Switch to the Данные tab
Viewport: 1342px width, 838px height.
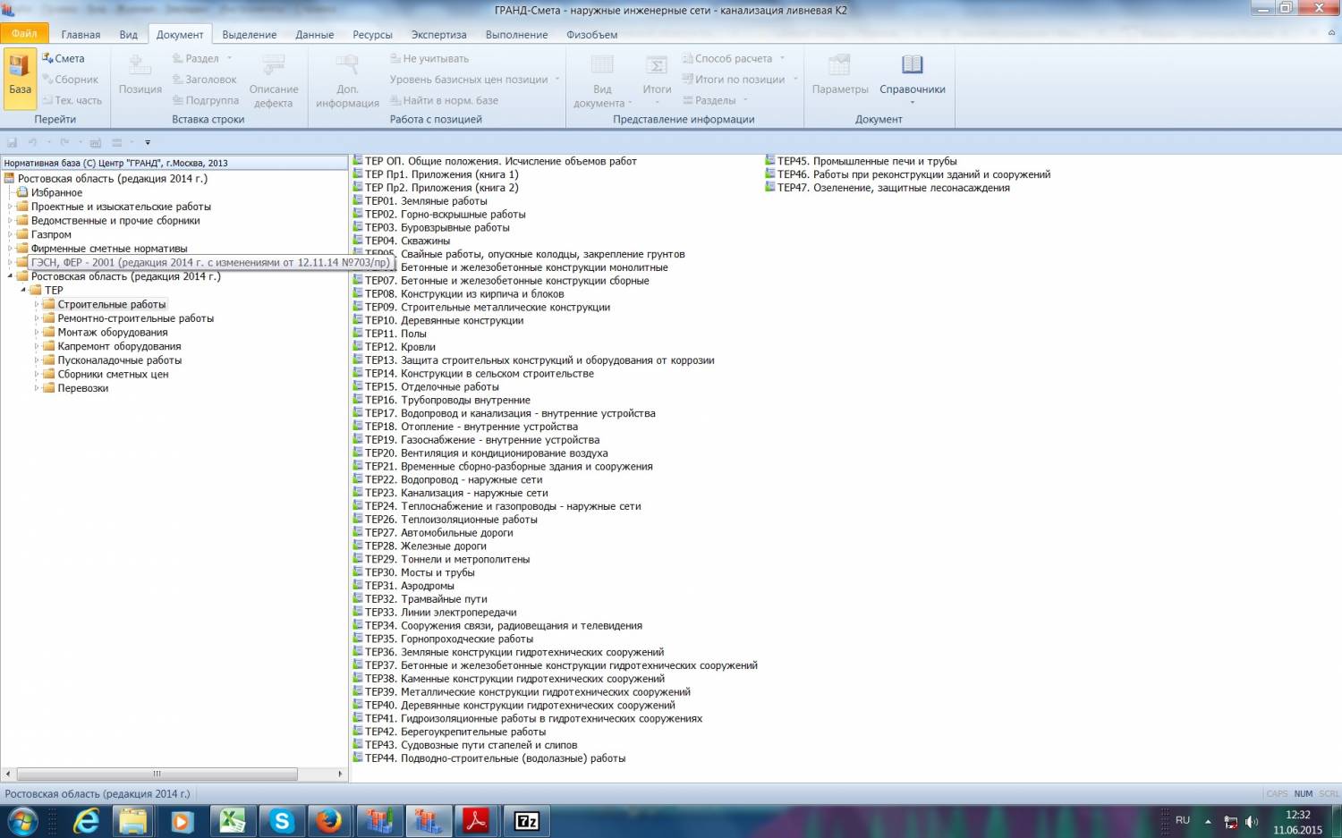click(315, 35)
